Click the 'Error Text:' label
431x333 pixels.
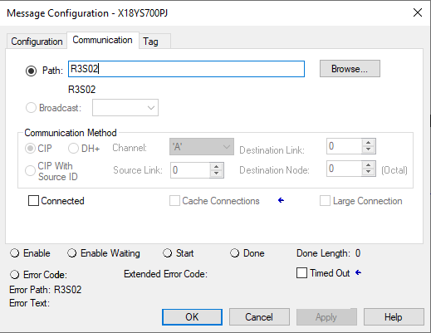29,303
